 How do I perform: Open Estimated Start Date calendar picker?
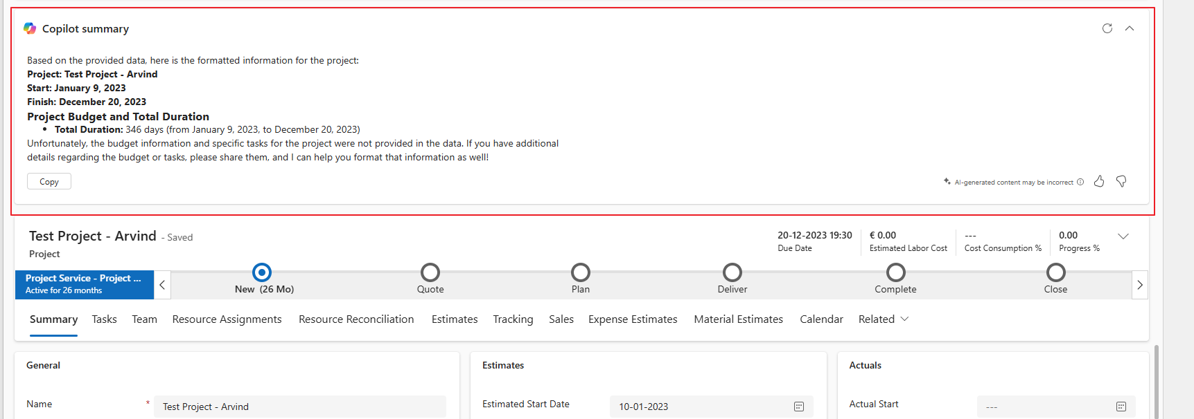click(798, 407)
